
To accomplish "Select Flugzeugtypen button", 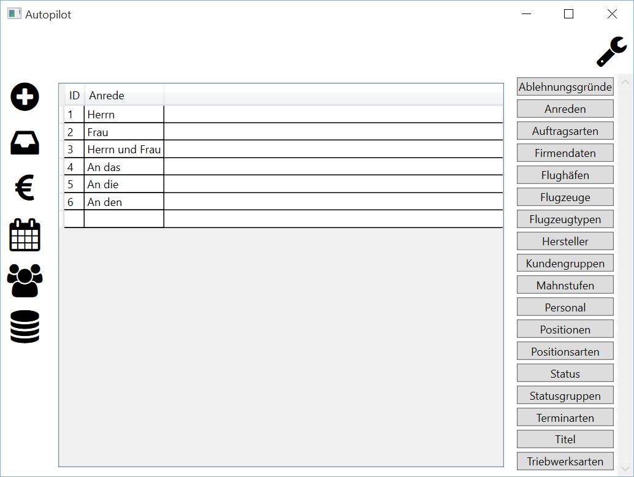I will 565,219.
